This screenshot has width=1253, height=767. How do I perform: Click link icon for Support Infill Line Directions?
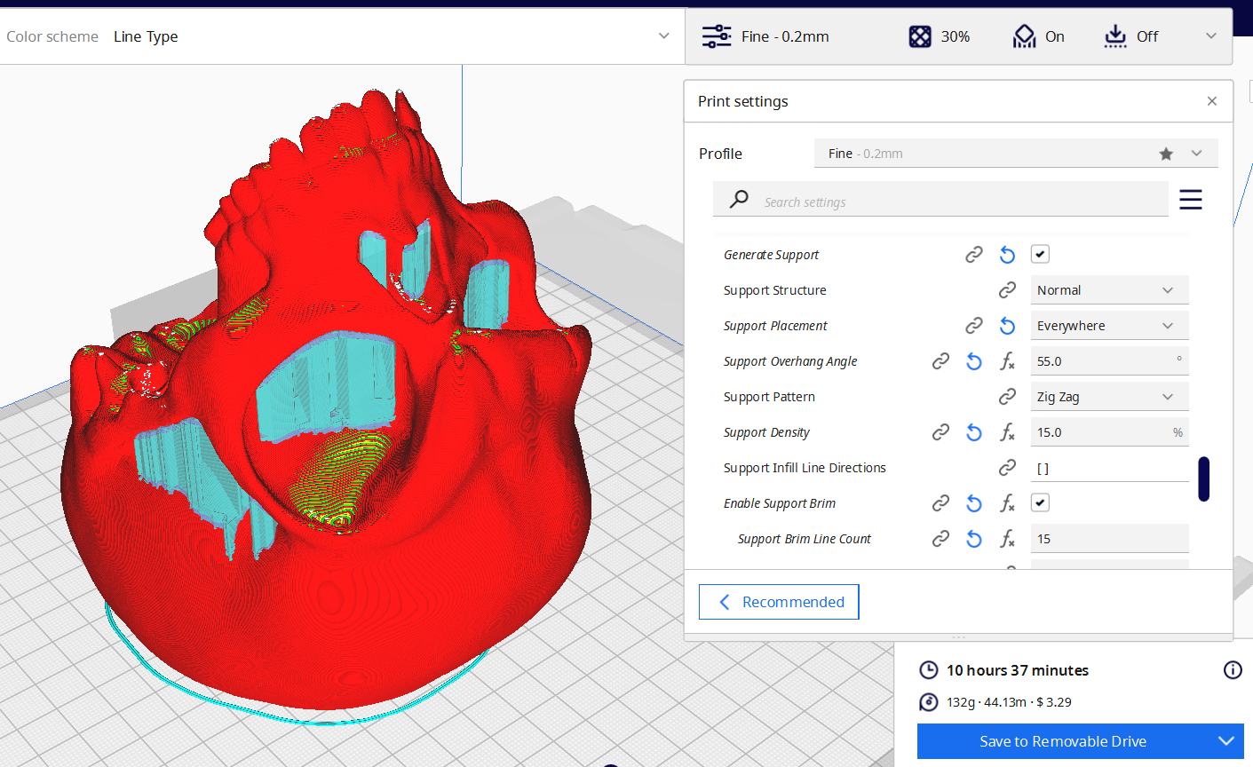(1007, 468)
